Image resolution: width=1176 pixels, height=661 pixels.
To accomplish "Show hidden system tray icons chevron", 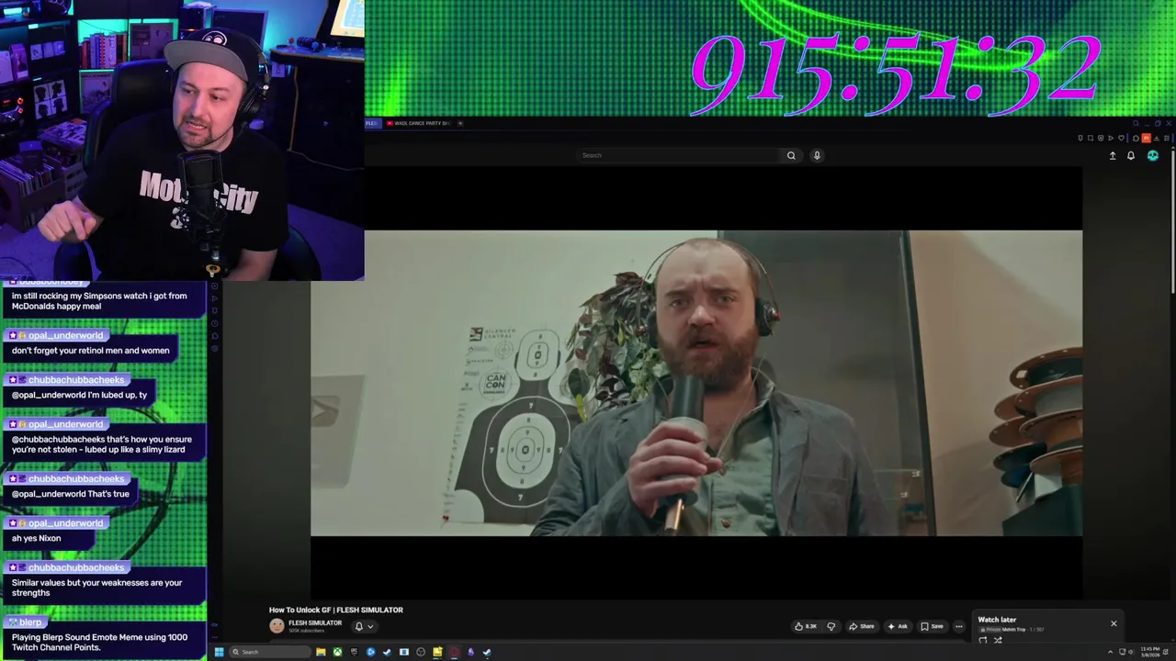I will (1110, 652).
